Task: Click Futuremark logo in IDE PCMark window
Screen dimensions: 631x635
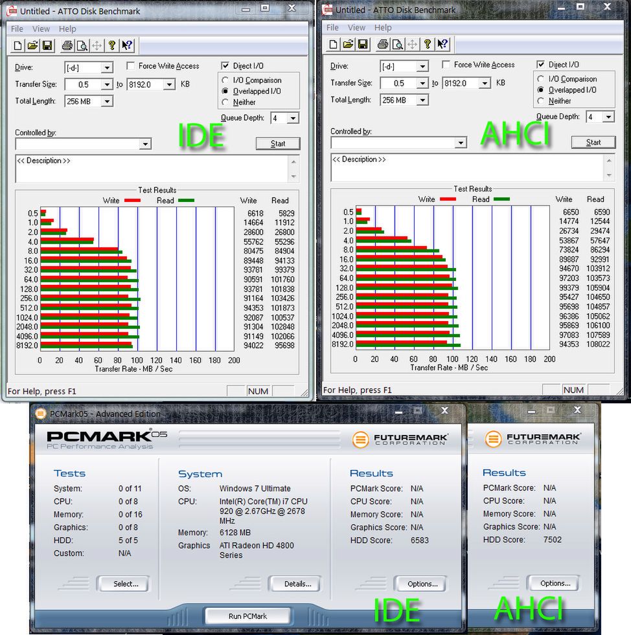Action: pyautogui.click(x=400, y=439)
